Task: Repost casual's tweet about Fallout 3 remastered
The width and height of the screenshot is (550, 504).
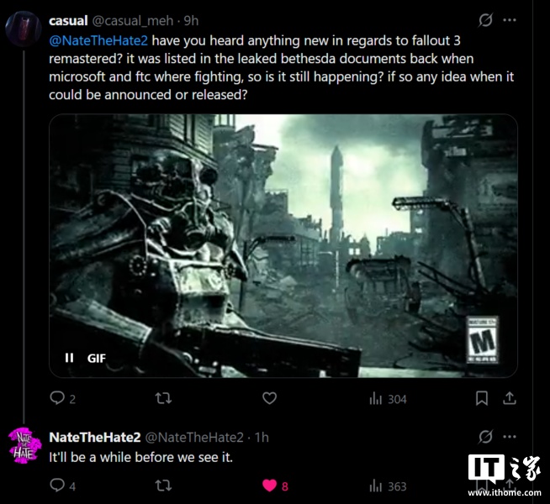Action: click(x=163, y=398)
